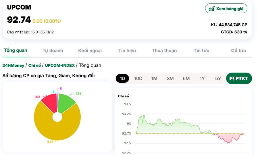Open the PTKT technical analysis button
Screen dimensions: 258x155
click(x=239, y=78)
